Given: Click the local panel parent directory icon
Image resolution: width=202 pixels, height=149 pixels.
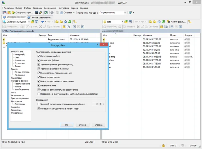Looking at the screenshot, I should [57, 22].
